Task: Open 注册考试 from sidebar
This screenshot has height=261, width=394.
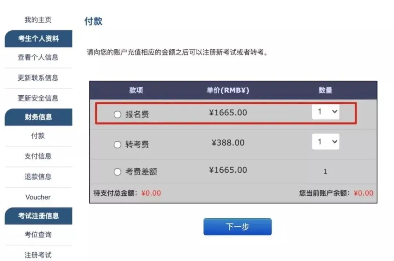Action: (x=38, y=255)
